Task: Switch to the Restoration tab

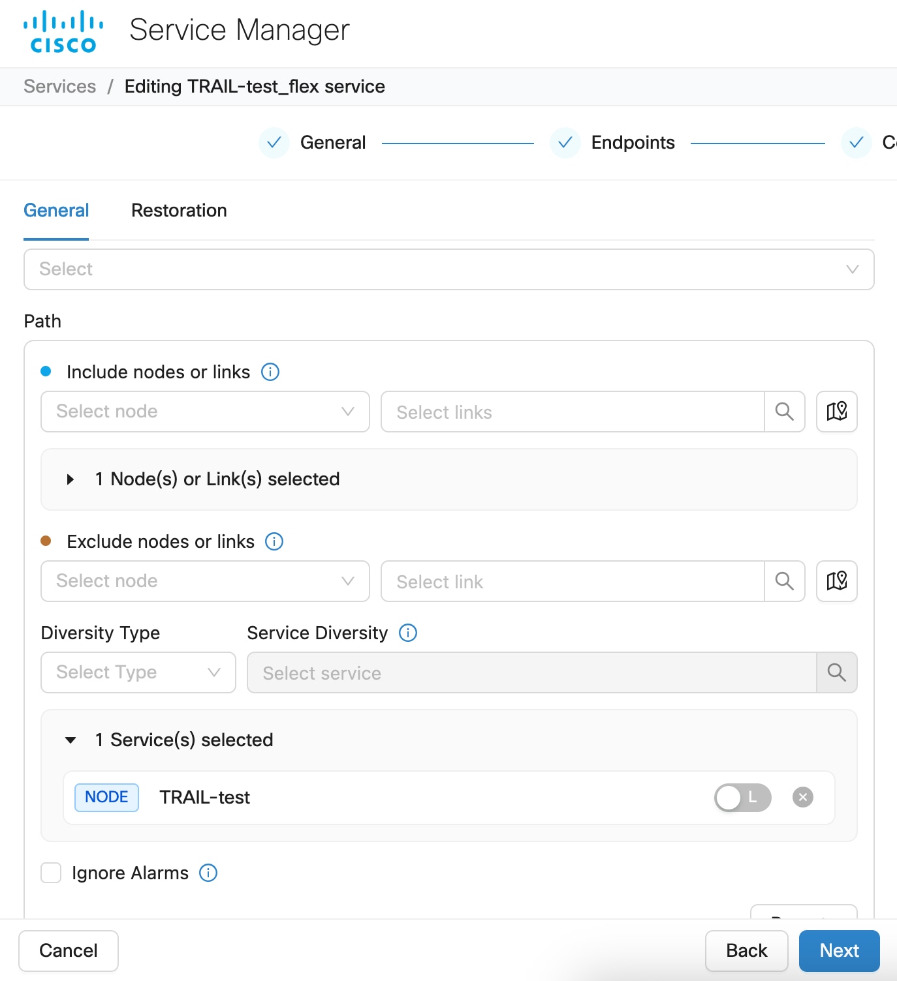Action: coord(179,211)
